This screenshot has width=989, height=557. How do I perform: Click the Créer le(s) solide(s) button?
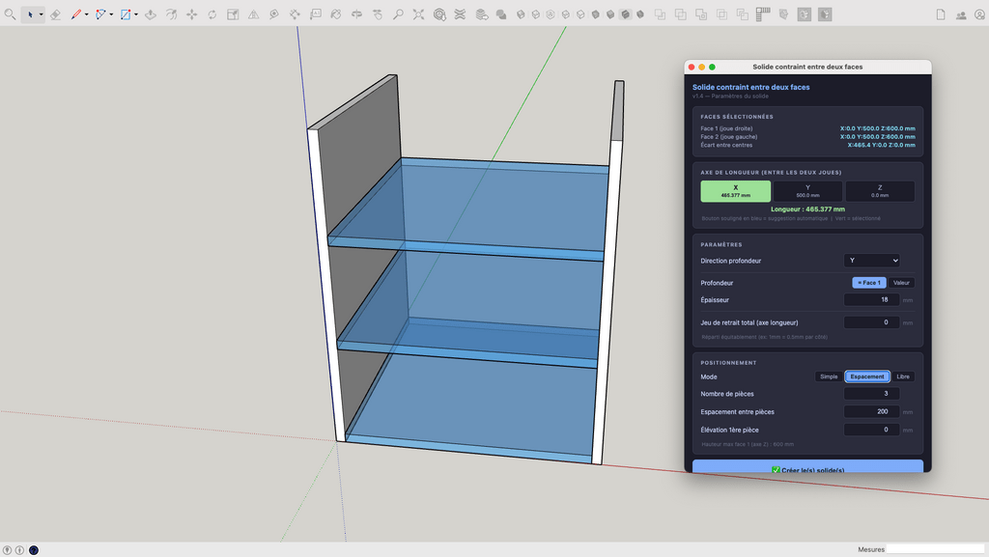point(807,468)
